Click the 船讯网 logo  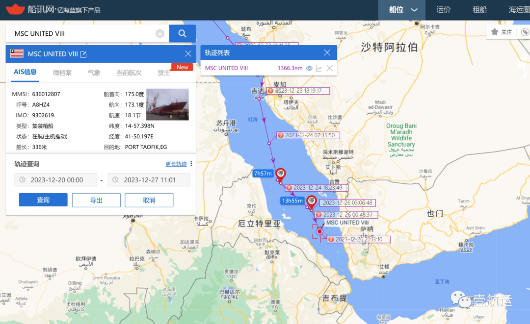tap(53, 9)
